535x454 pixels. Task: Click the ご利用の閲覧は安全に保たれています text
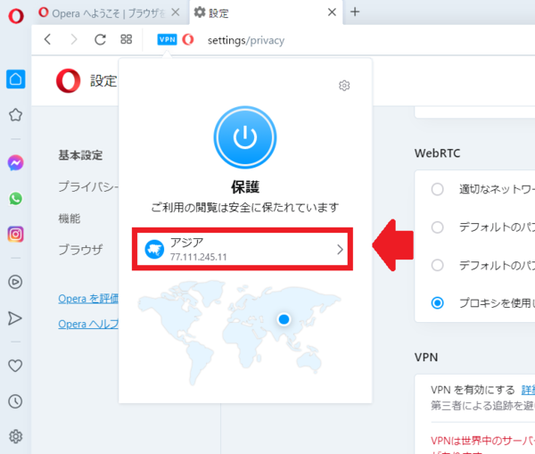pyautogui.click(x=245, y=207)
